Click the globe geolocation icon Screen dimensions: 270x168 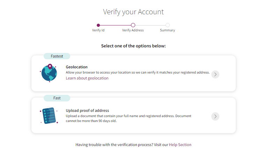point(49,73)
